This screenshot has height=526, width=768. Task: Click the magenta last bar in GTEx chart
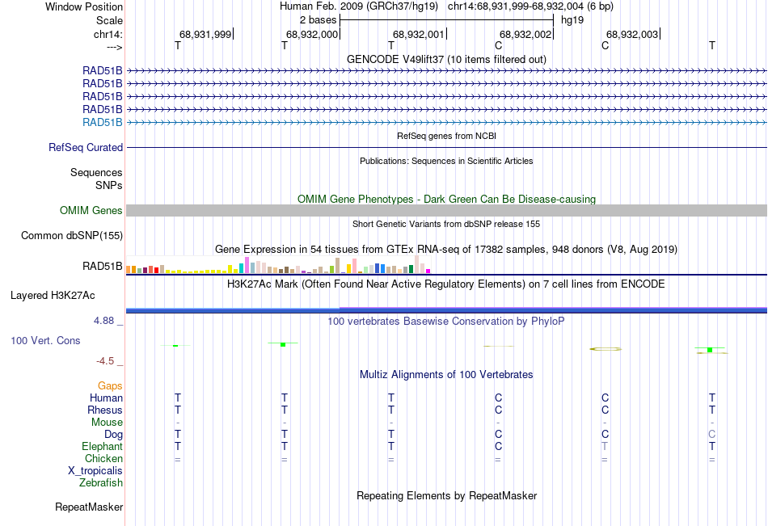[428, 271]
